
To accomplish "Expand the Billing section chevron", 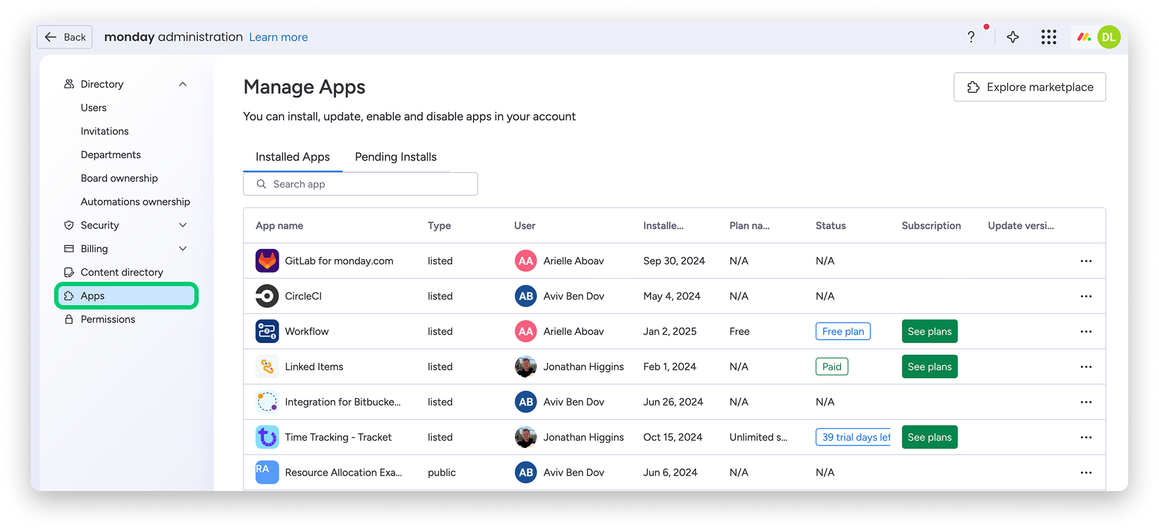I will [x=183, y=249].
